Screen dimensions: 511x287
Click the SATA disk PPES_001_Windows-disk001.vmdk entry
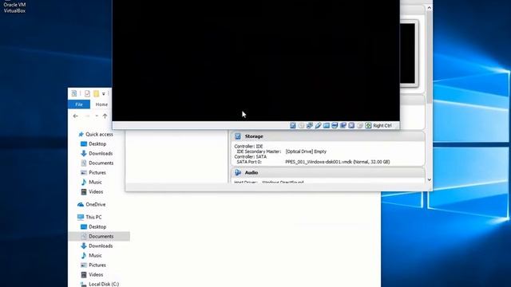pos(337,162)
